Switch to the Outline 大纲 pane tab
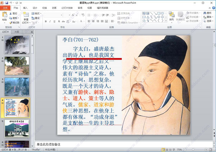This screenshot has width=216, height=152. tap(17, 32)
